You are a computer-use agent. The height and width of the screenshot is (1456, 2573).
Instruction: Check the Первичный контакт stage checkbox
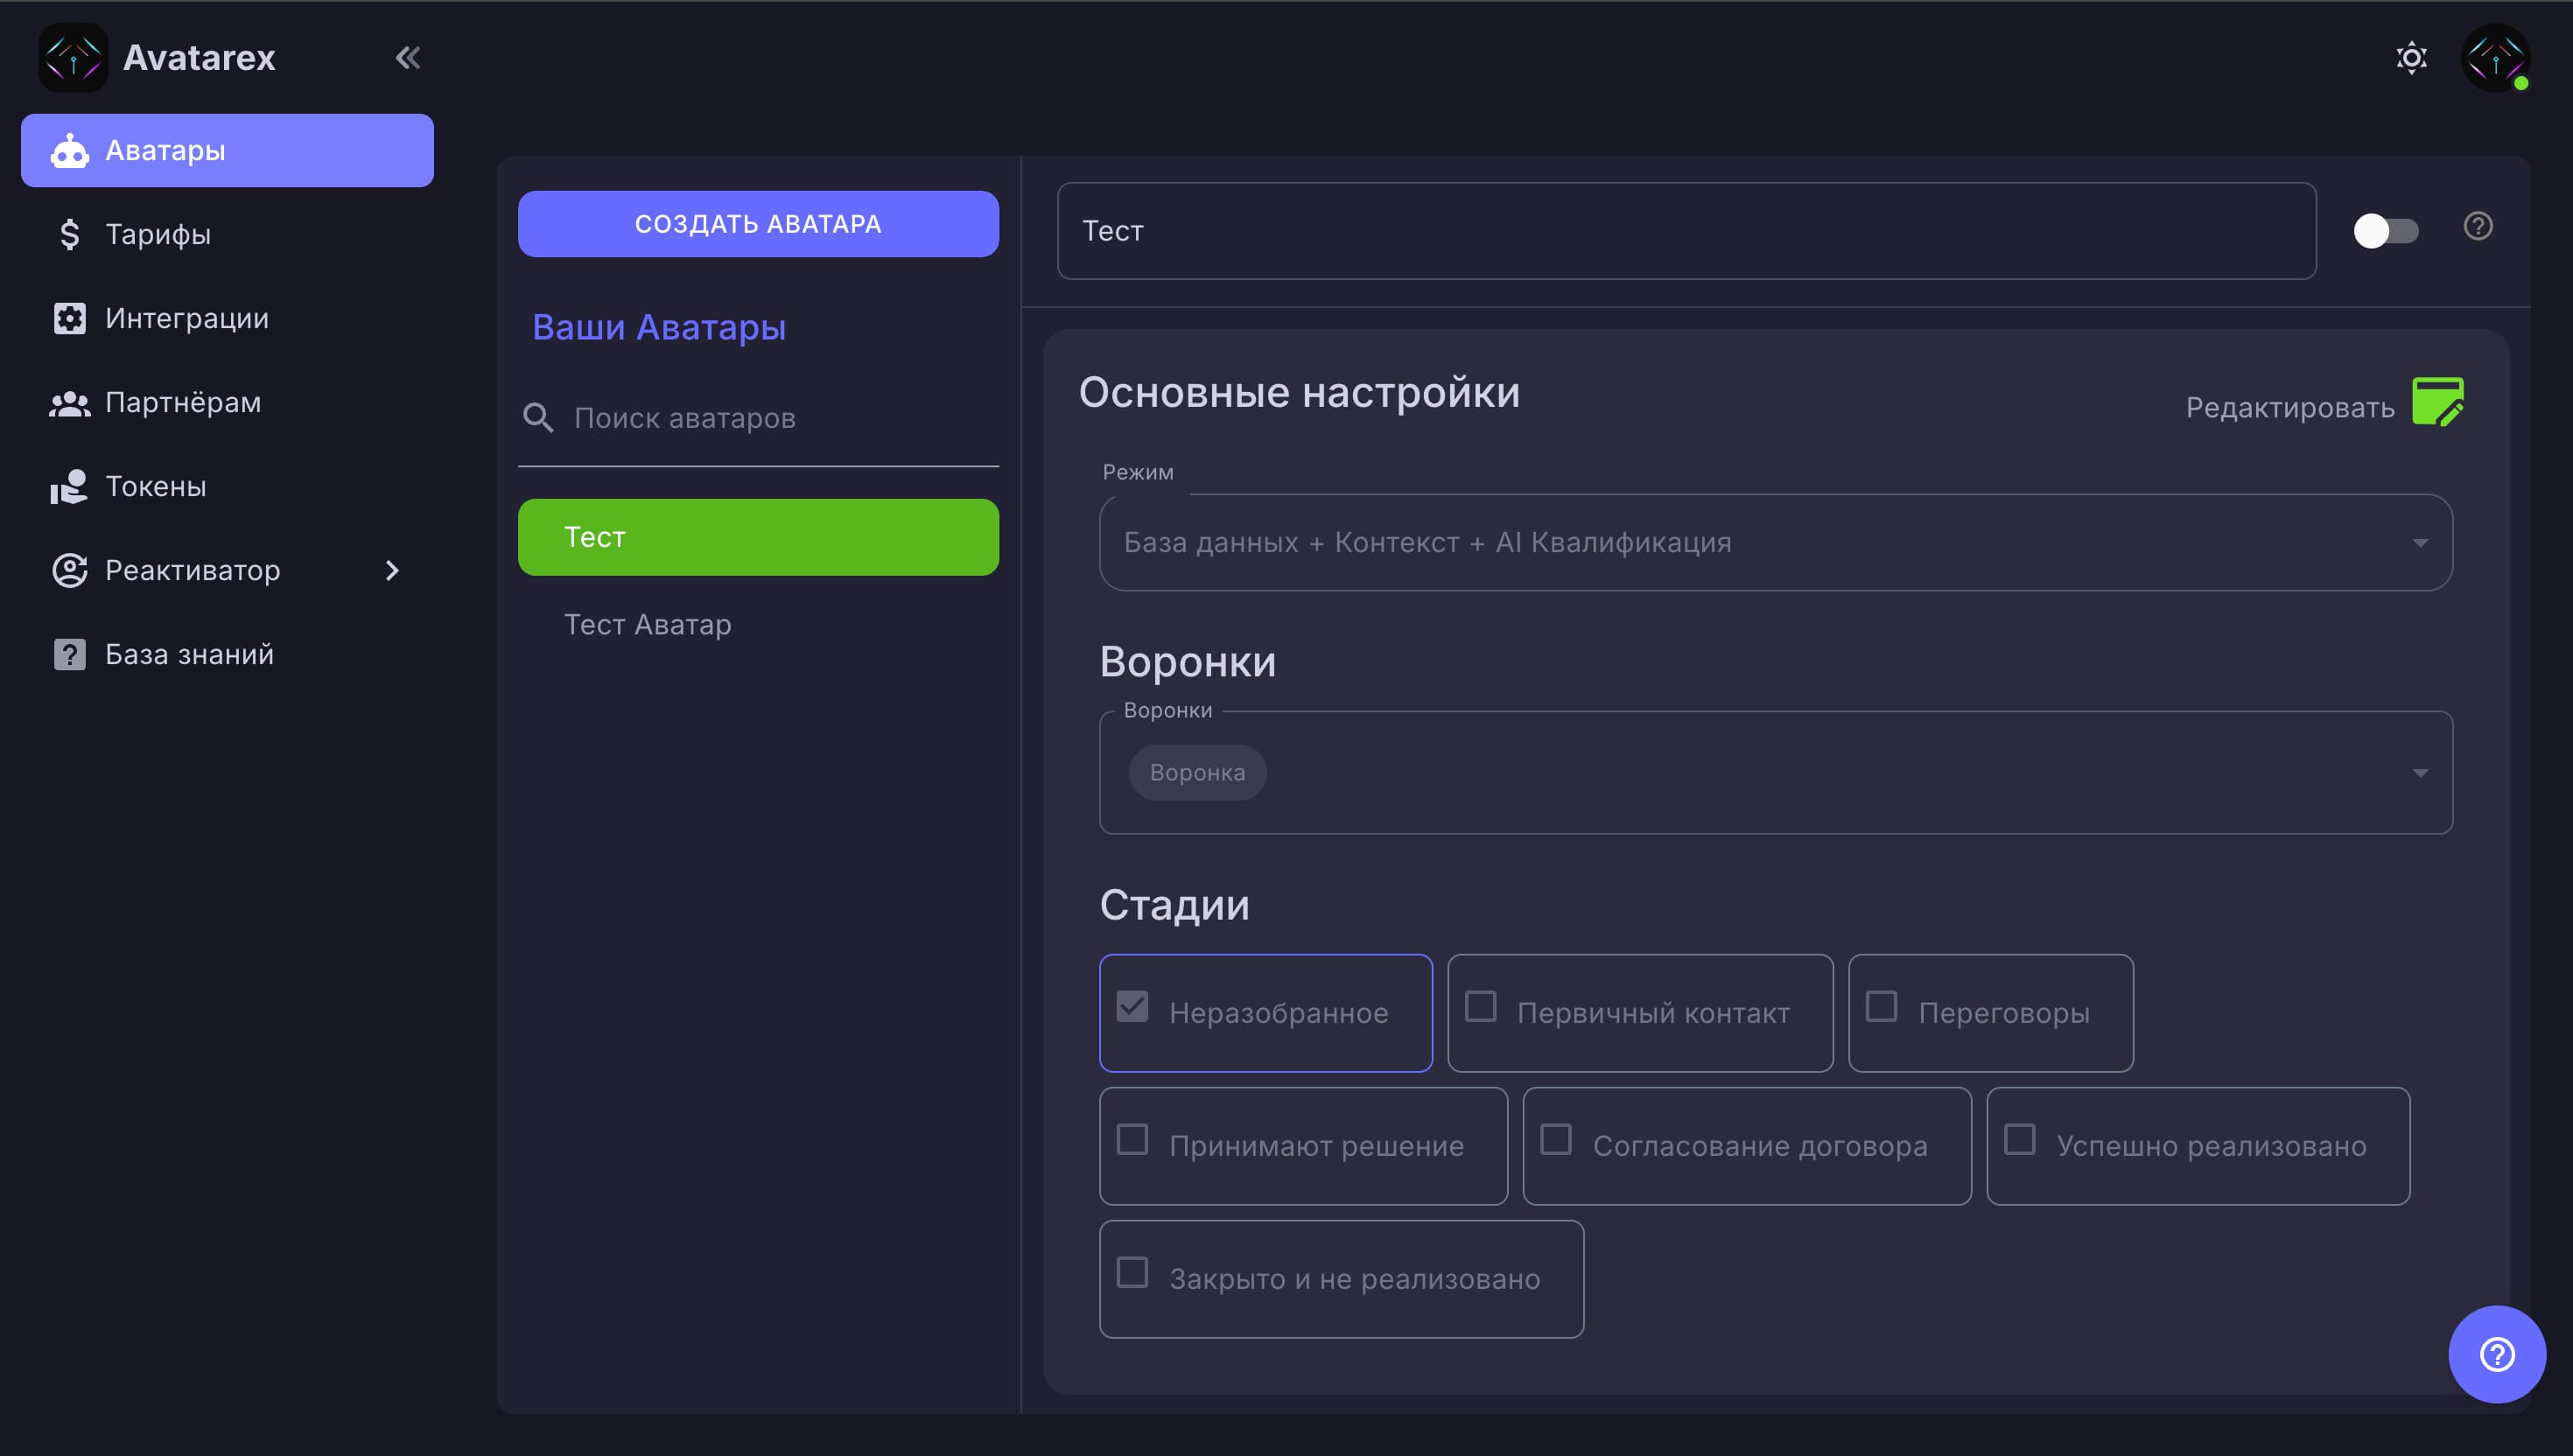tap(1481, 1007)
